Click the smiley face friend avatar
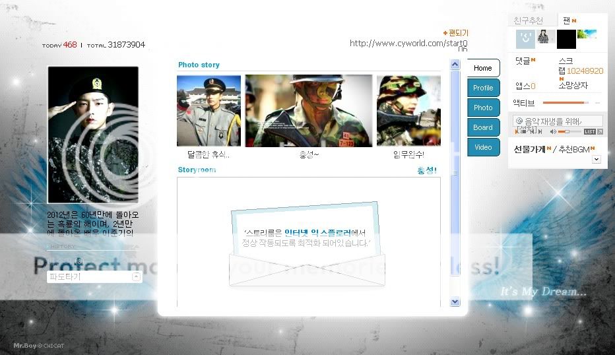This screenshot has height=355, width=615. (x=525, y=38)
